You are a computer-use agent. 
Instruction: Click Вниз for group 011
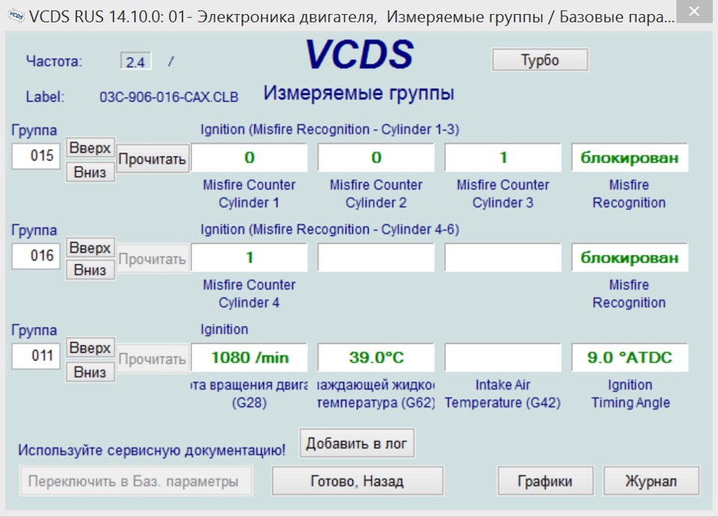[90, 372]
